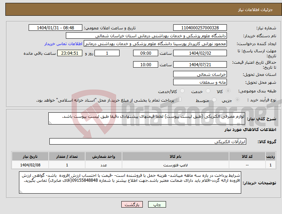Click the توضیحات خریدار notes textarea

point(130,183)
